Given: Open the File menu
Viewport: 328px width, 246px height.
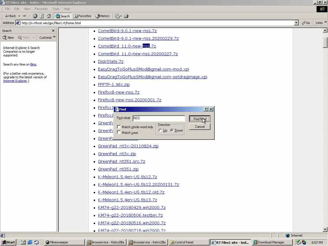Looking at the screenshot, I should pyautogui.click(x=7, y=9).
